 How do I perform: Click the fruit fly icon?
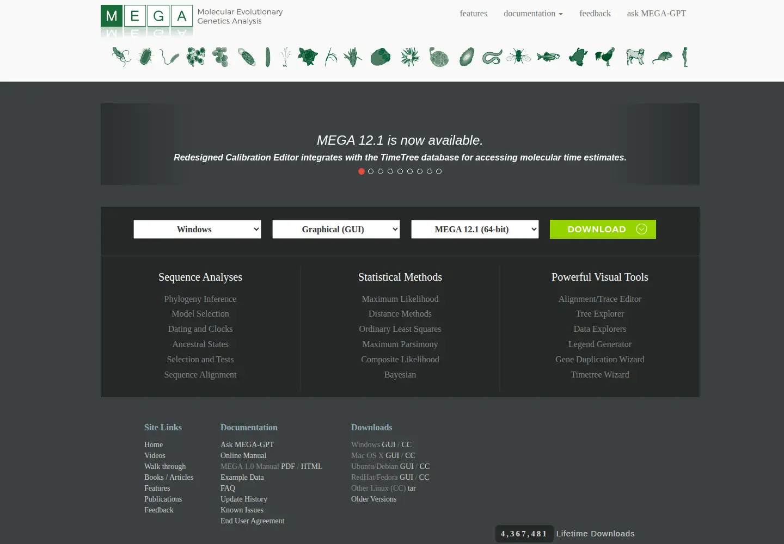click(x=518, y=57)
